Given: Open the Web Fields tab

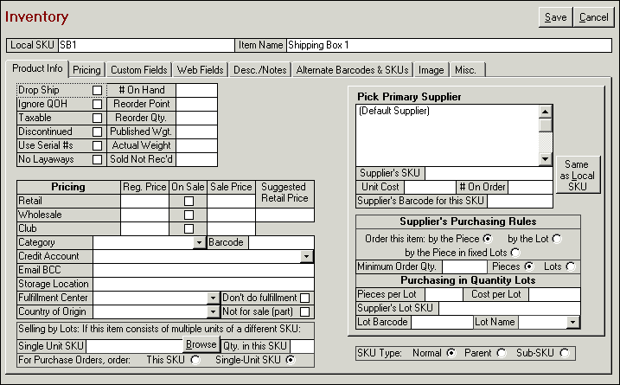Looking at the screenshot, I should coord(200,70).
